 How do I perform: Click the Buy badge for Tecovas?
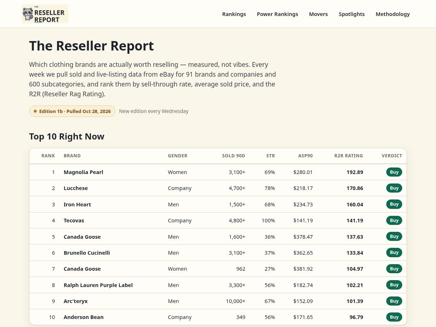pos(394,221)
